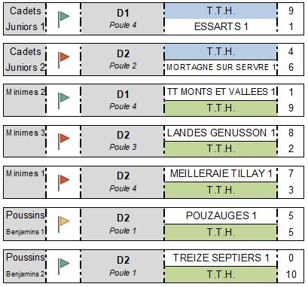Click the green flag in Minimes 2 row
308x287 pixels.
pyautogui.click(x=64, y=100)
